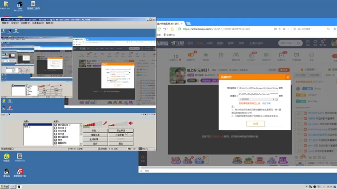Click the '全域来源...' global sources button
Image resolution: width=337 pixels, height=189 pixels.
[95, 139]
